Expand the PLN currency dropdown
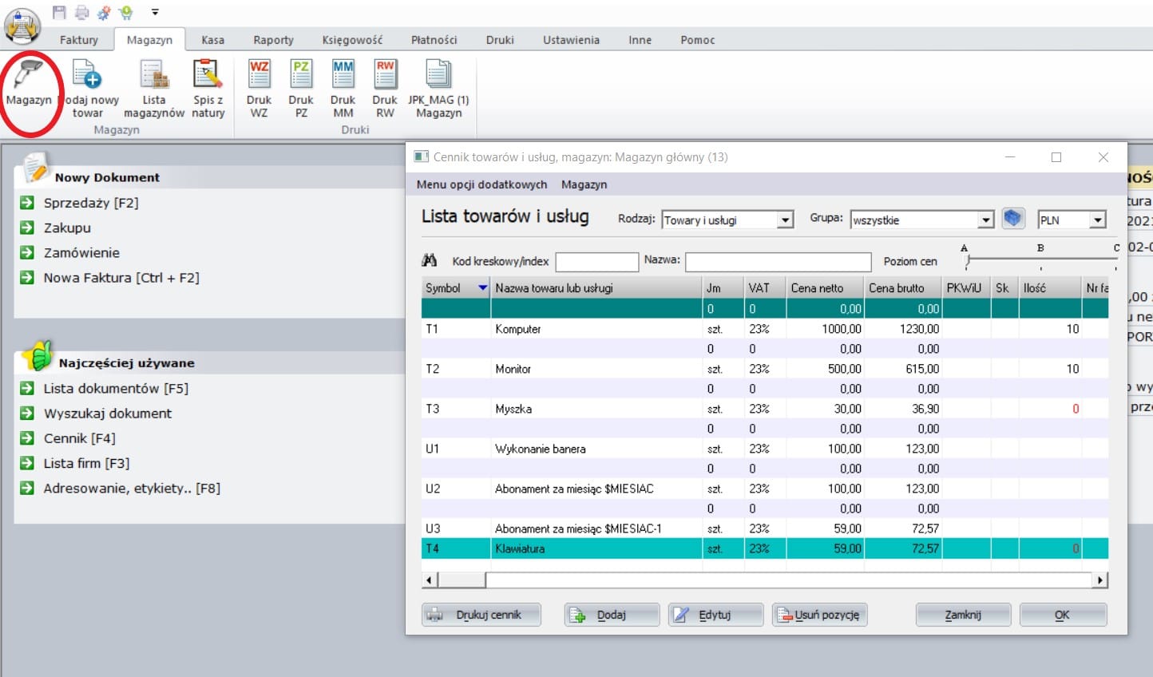The height and width of the screenshot is (677, 1153). pyautogui.click(x=1098, y=220)
